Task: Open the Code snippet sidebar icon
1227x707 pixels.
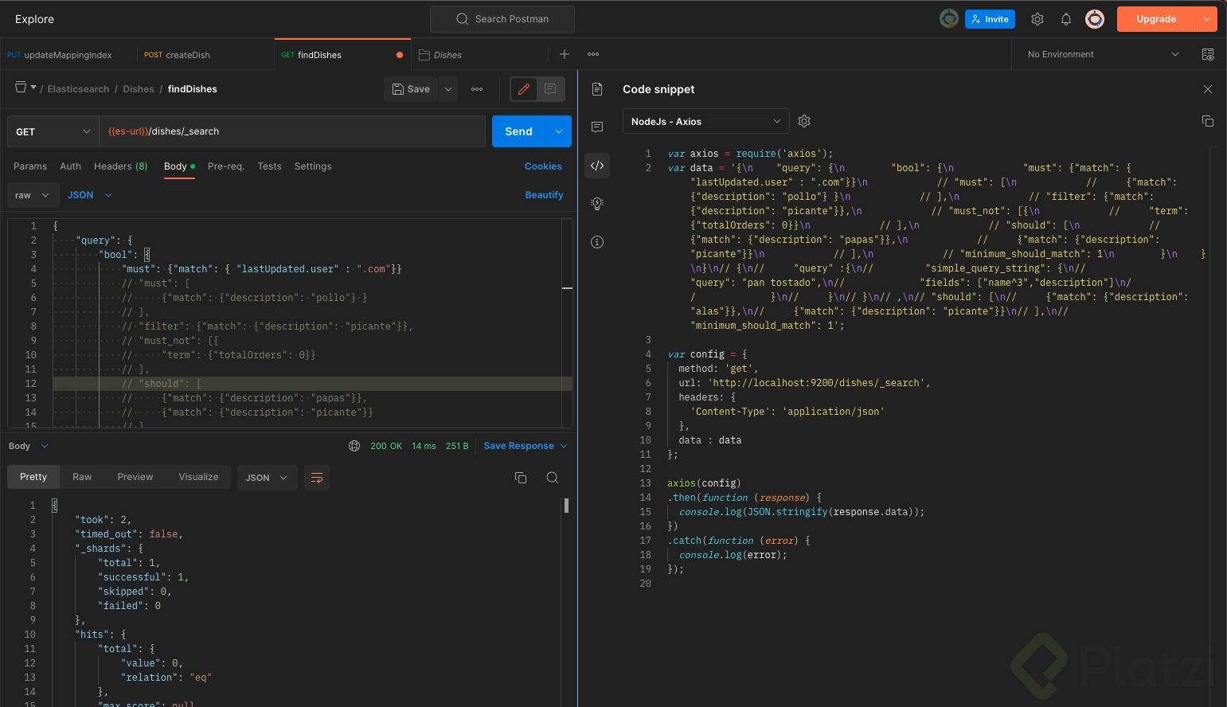Action: (x=597, y=166)
